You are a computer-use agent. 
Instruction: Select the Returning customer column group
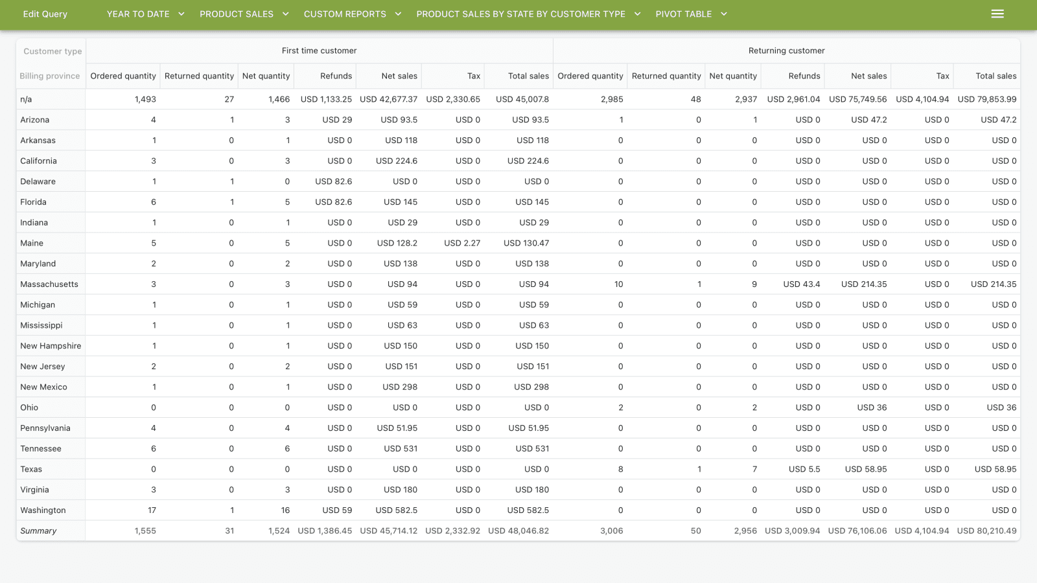pos(786,51)
